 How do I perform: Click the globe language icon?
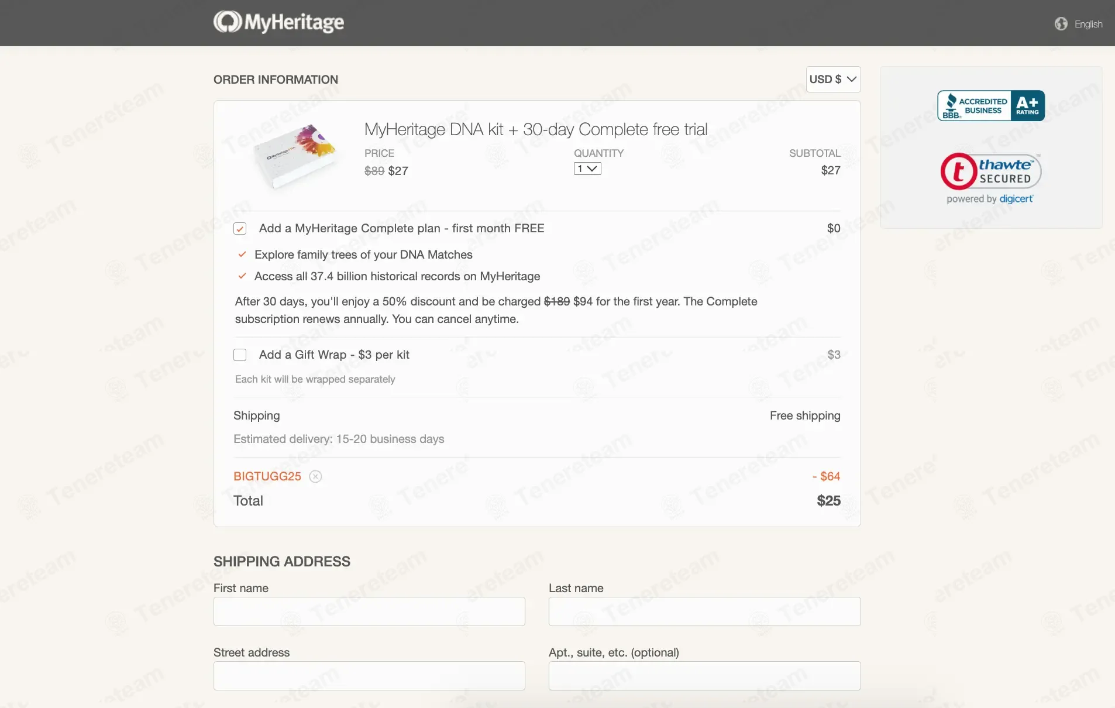pyautogui.click(x=1061, y=23)
